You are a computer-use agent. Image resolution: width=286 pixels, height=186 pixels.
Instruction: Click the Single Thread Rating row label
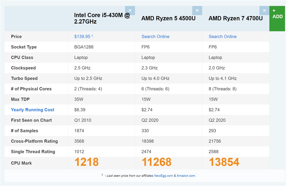[x=33, y=152]
